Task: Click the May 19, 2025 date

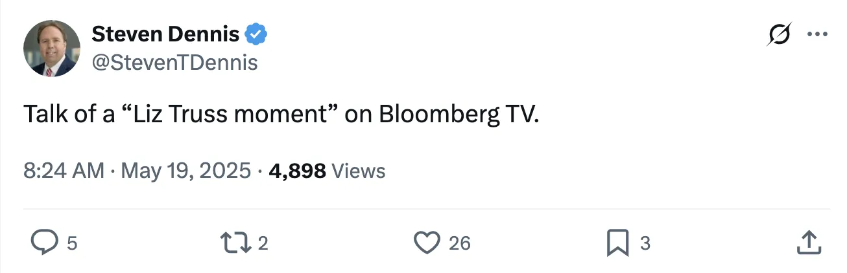Action: [185, 171]
